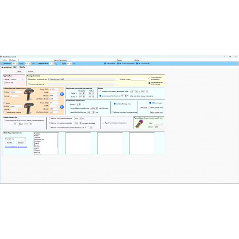Check the Activer box for the second radar
Screen dimensions: 239x239
(x=4, y=103)
